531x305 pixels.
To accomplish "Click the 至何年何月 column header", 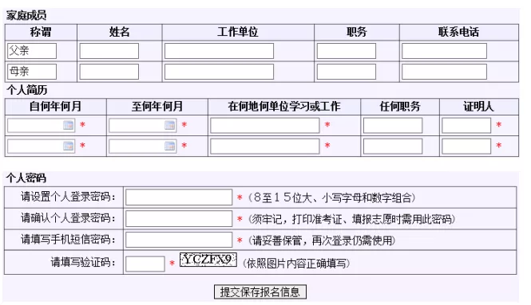I will (157, 107).
